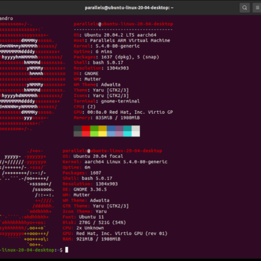Pick the dark red swatch in top row
Image resolution: width=261 pixels, height=261 pixels.
point(86,128)
